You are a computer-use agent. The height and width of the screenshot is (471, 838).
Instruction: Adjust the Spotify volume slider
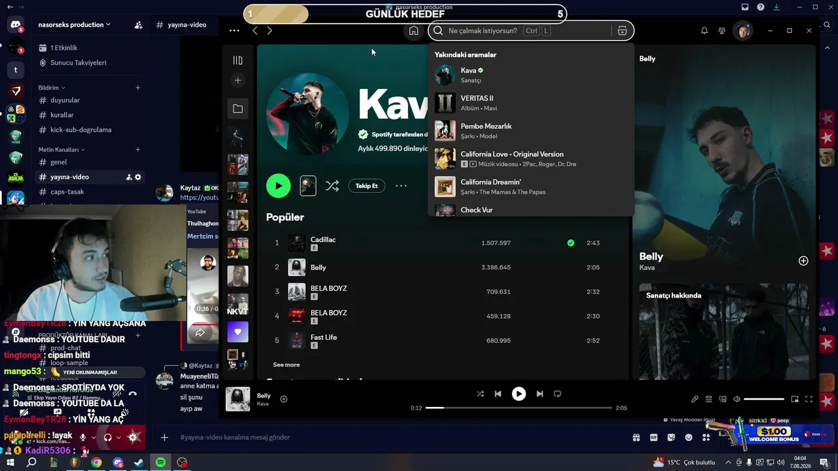pos(763,399)
